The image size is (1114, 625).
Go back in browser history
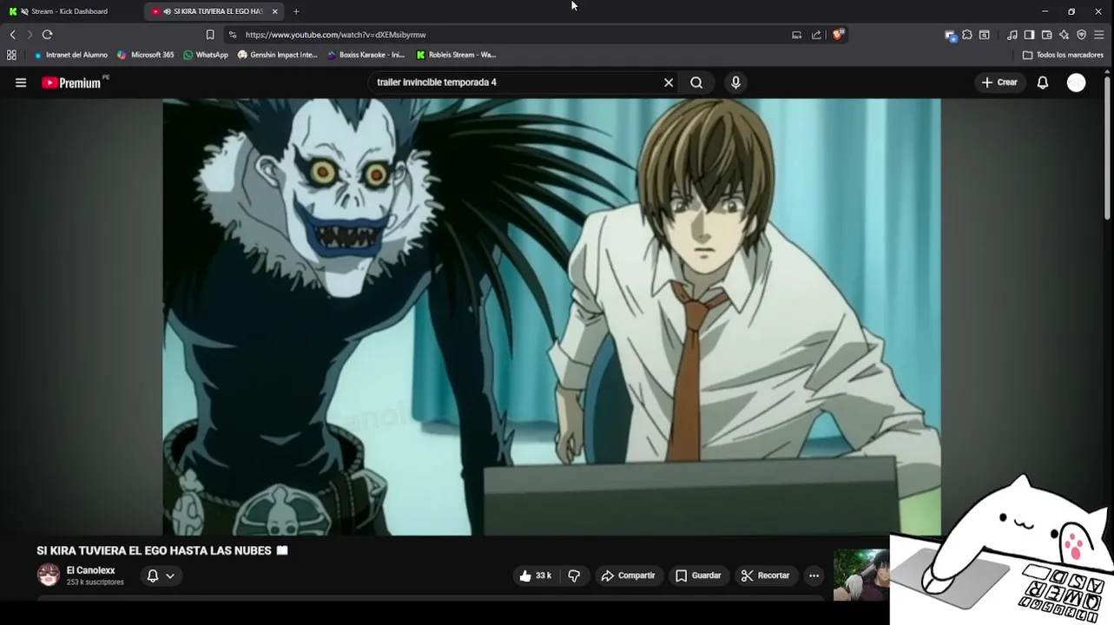(x=12, y=35)
